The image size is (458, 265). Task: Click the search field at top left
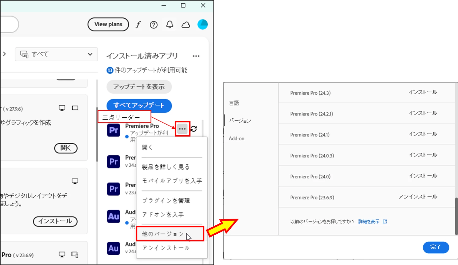click(9, 24)
